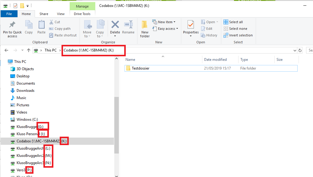The height and width of the screenshot is (177, 313).
Task: Open the Share ribbon tab
Action: pyautogui.click(x=44, y=14)
